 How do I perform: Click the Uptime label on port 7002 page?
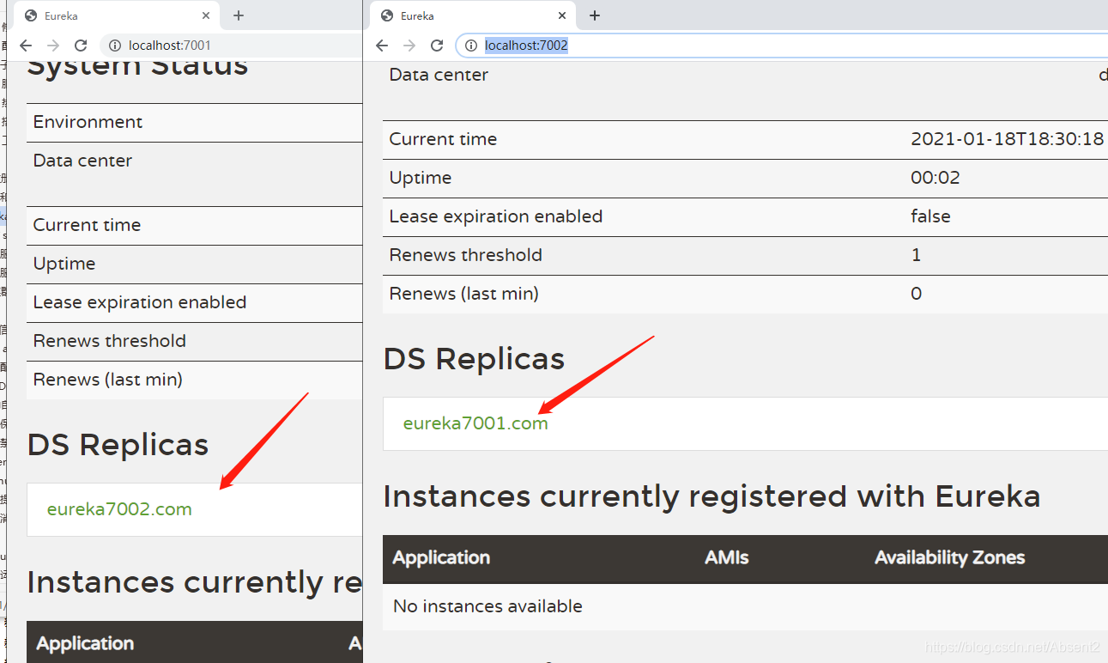coord(421,178)
